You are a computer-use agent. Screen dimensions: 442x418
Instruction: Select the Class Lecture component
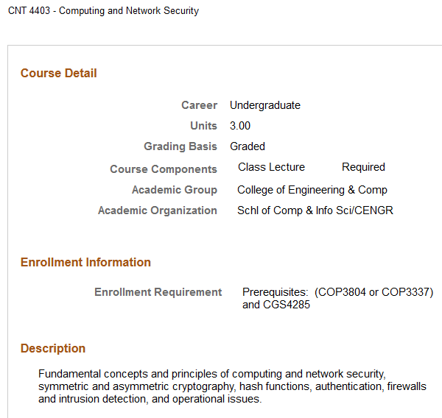tap(271, 167)
